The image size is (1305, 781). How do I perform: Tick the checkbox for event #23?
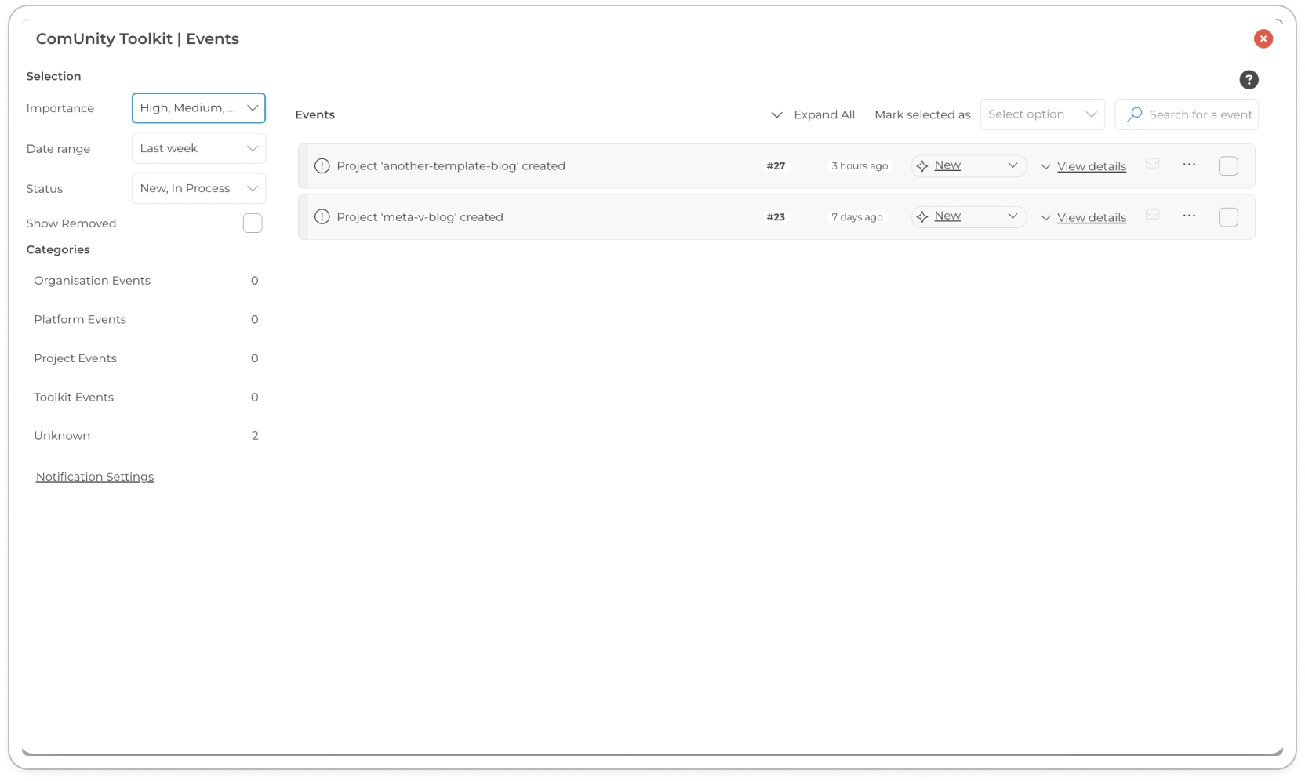pos(1228,217)
